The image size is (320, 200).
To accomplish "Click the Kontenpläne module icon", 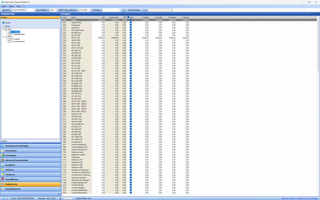I will pos(3,155).
